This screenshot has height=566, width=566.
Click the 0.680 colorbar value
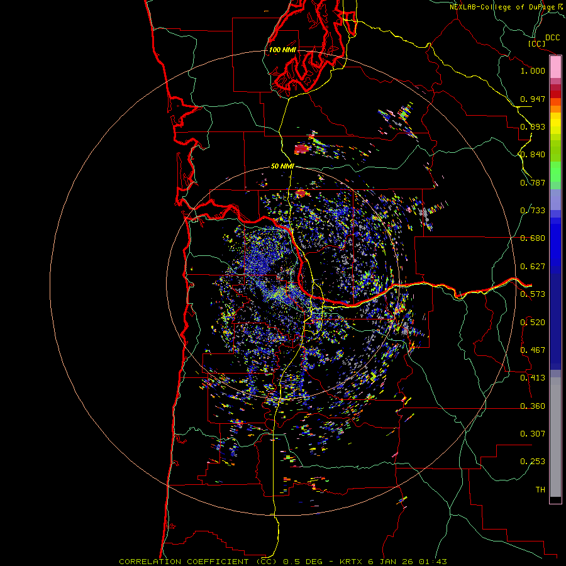point(533,238)
